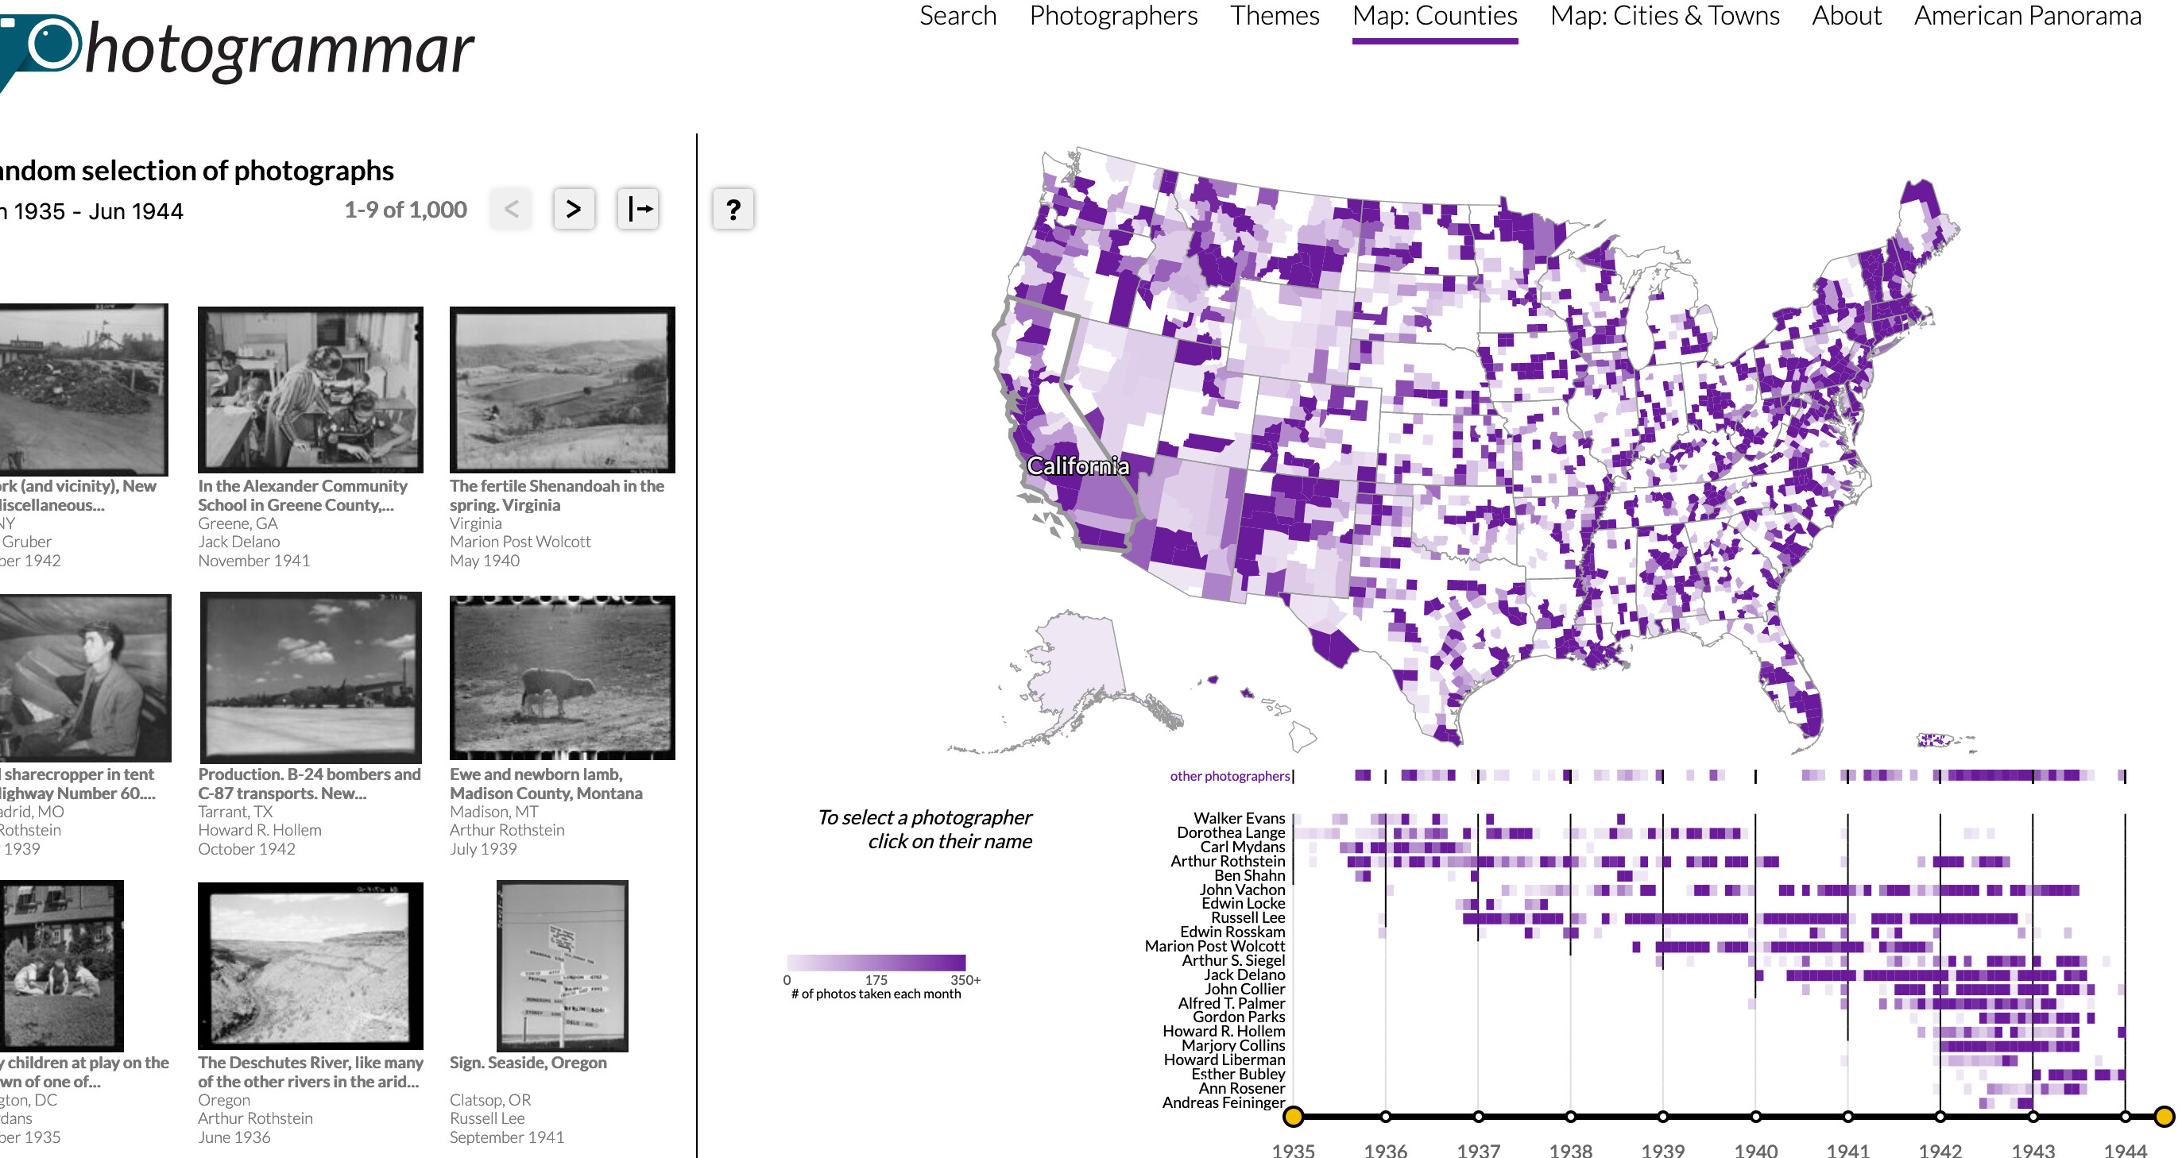The image size is (2182, 1158).
Task: Open the children at play photo thumbnail
Action: click(61, 966)
